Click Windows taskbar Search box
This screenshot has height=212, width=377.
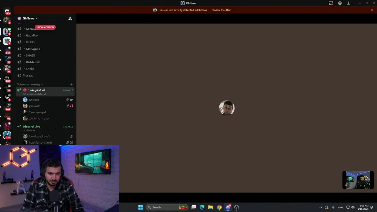tap(167, 207)
